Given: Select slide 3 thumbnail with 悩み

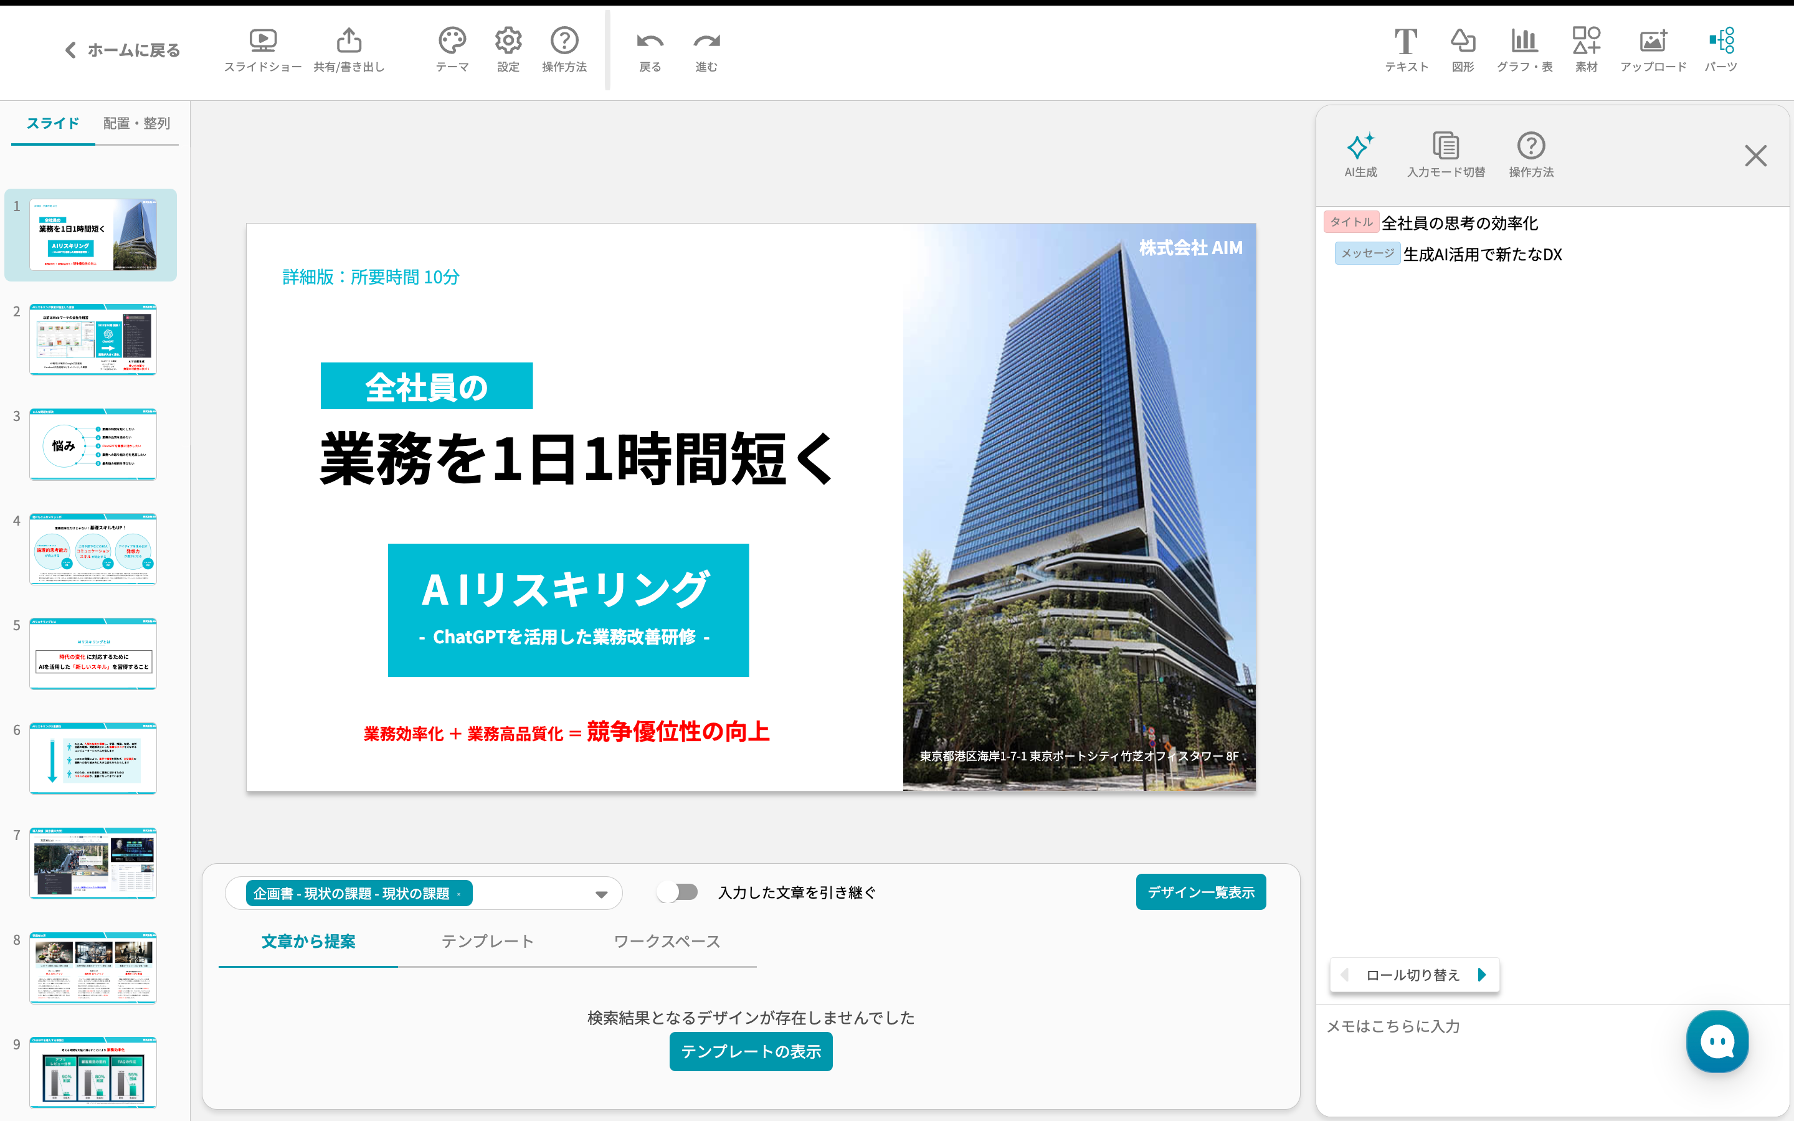Looking at the screenshot, I should click(93, 444).
